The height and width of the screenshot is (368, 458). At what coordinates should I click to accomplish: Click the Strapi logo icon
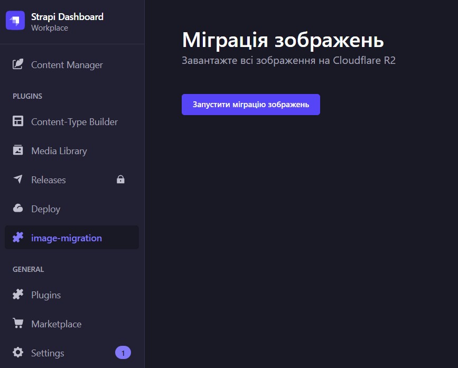click(15, 21)
